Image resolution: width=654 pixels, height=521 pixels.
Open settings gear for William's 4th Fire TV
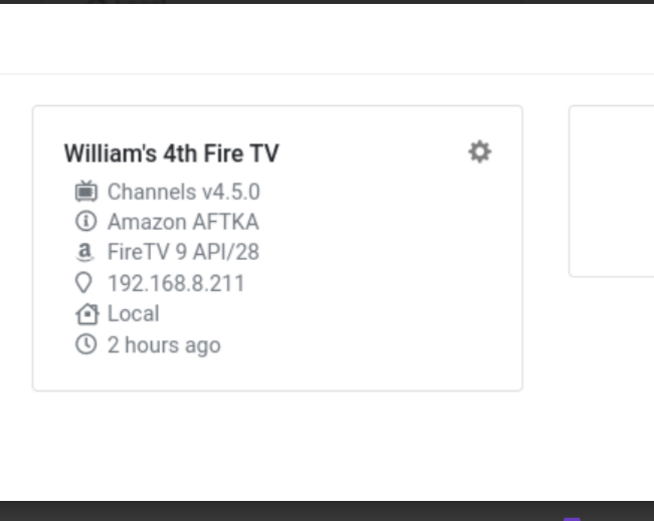click(x=480, y=152)
